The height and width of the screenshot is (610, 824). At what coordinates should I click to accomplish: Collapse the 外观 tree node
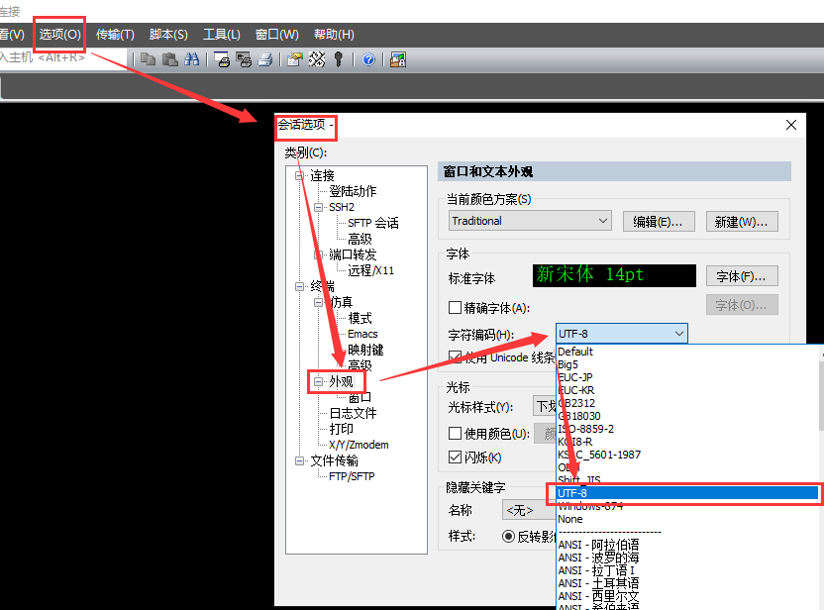(x=318, y=381)
